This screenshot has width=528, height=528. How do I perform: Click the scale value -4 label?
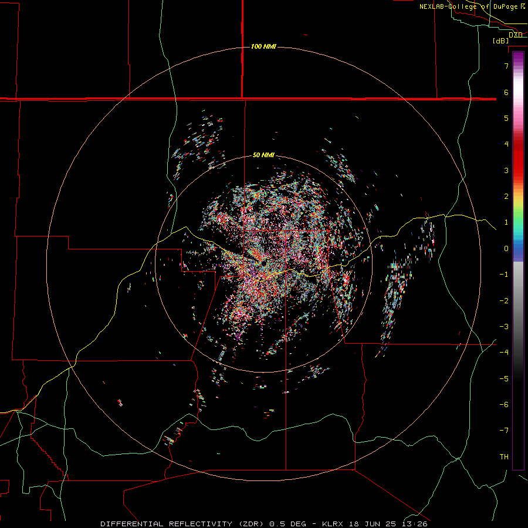pos(504,352)
